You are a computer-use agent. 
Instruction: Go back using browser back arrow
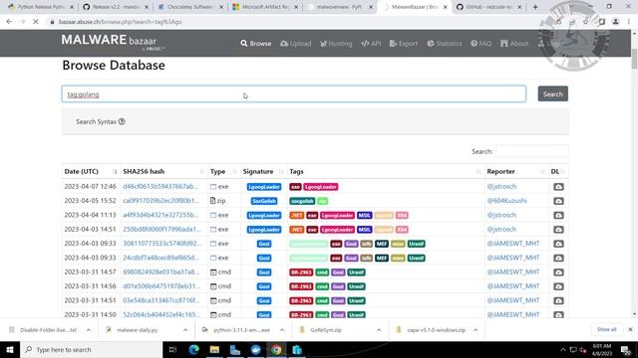click(9, 22)
